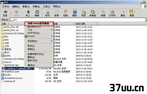Open the Back button history dropdown arrow
Image resolution: width=147 pixels, height=94 pixels.
(11, 13)
